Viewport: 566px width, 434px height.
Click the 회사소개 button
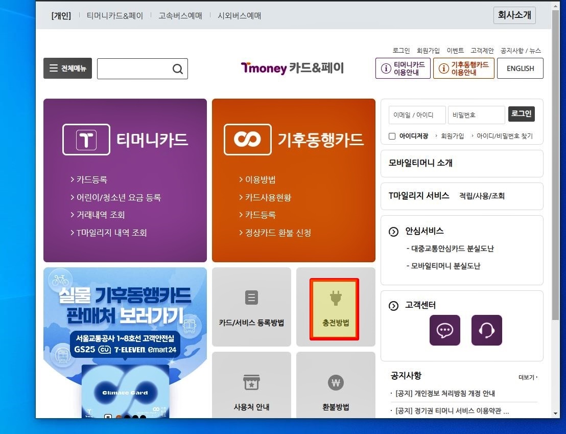pos(514,15)
